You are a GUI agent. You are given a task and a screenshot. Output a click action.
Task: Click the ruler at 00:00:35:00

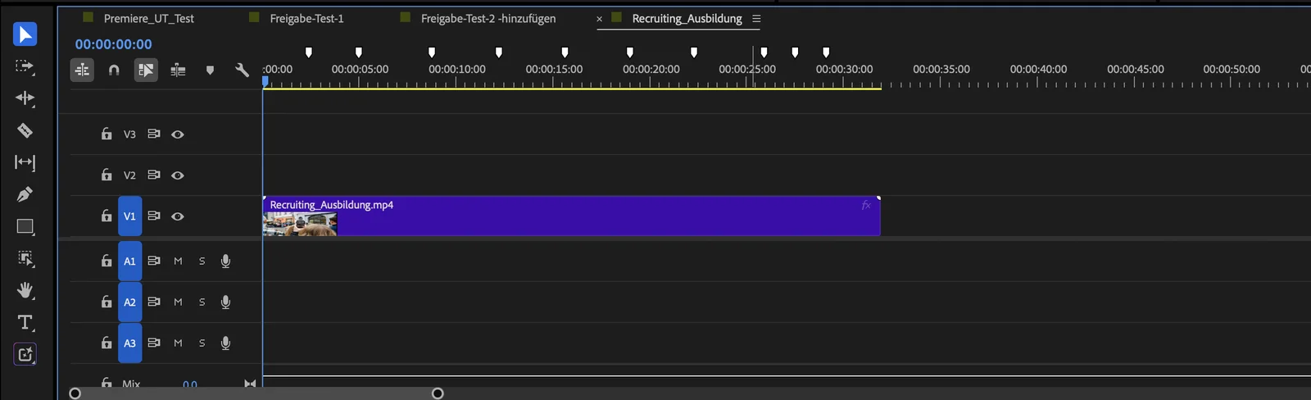[x=941, y=70]
